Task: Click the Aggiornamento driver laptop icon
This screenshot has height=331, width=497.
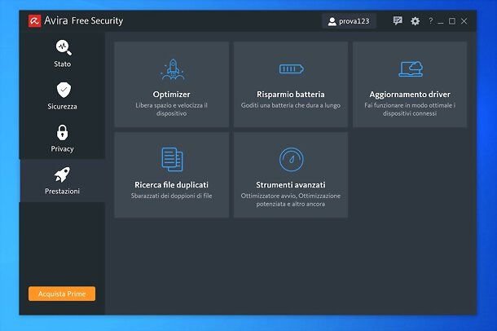Action: (x=411, y=69)
